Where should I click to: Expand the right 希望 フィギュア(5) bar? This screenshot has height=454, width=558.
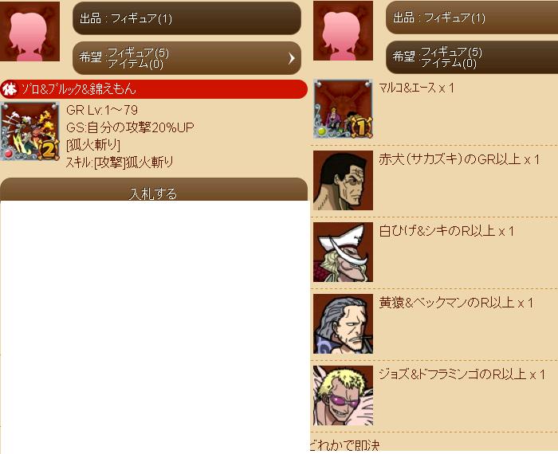pos(472,57)
